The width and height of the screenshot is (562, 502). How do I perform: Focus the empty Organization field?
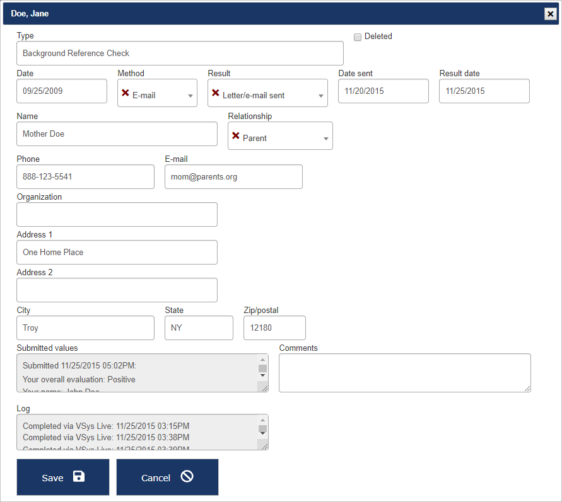(117, 215)
